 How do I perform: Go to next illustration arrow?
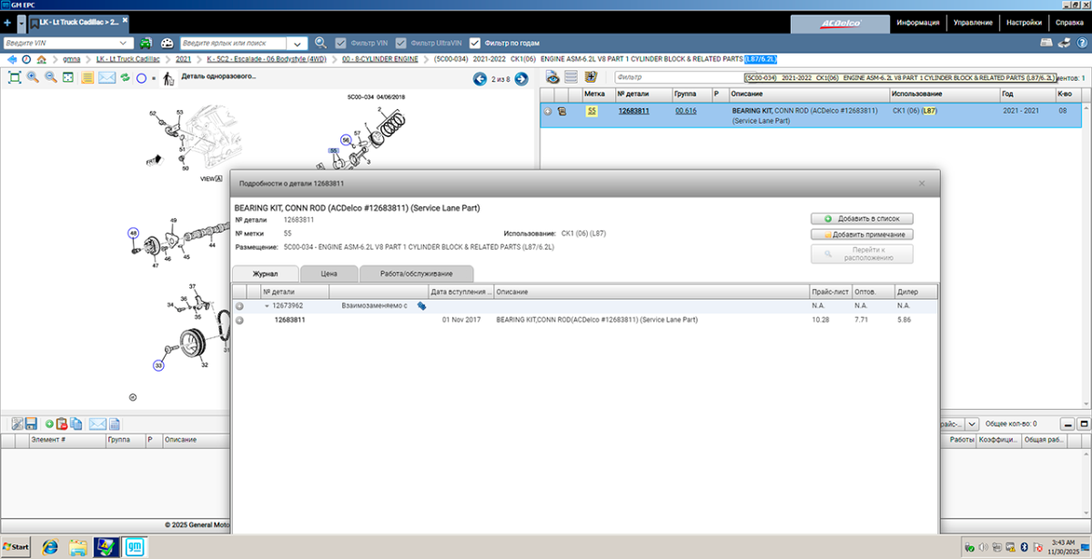[x=521, y=79]
